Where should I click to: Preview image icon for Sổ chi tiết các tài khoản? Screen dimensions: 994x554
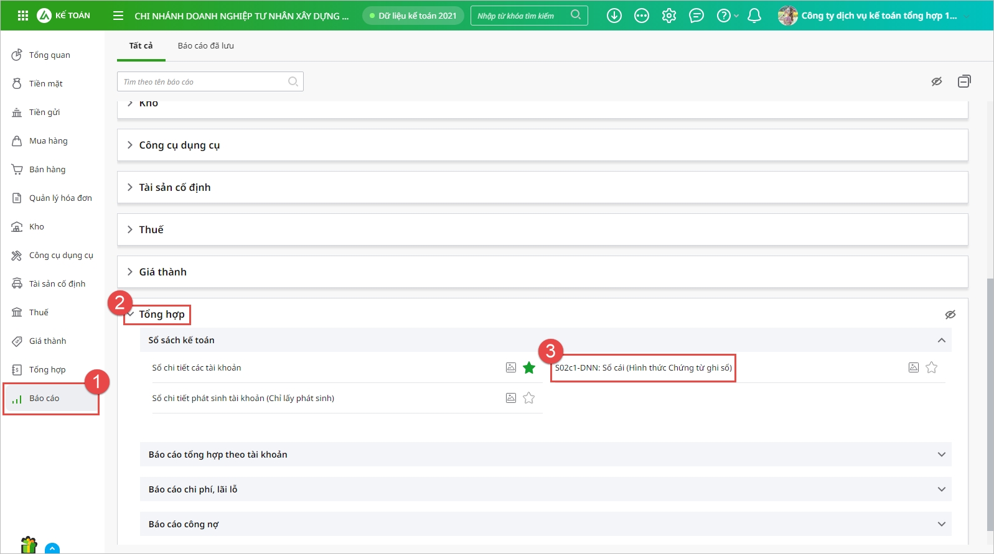click(511, 367)
